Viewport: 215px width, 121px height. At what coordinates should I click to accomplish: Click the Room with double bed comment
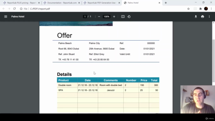tap(111, 85)
